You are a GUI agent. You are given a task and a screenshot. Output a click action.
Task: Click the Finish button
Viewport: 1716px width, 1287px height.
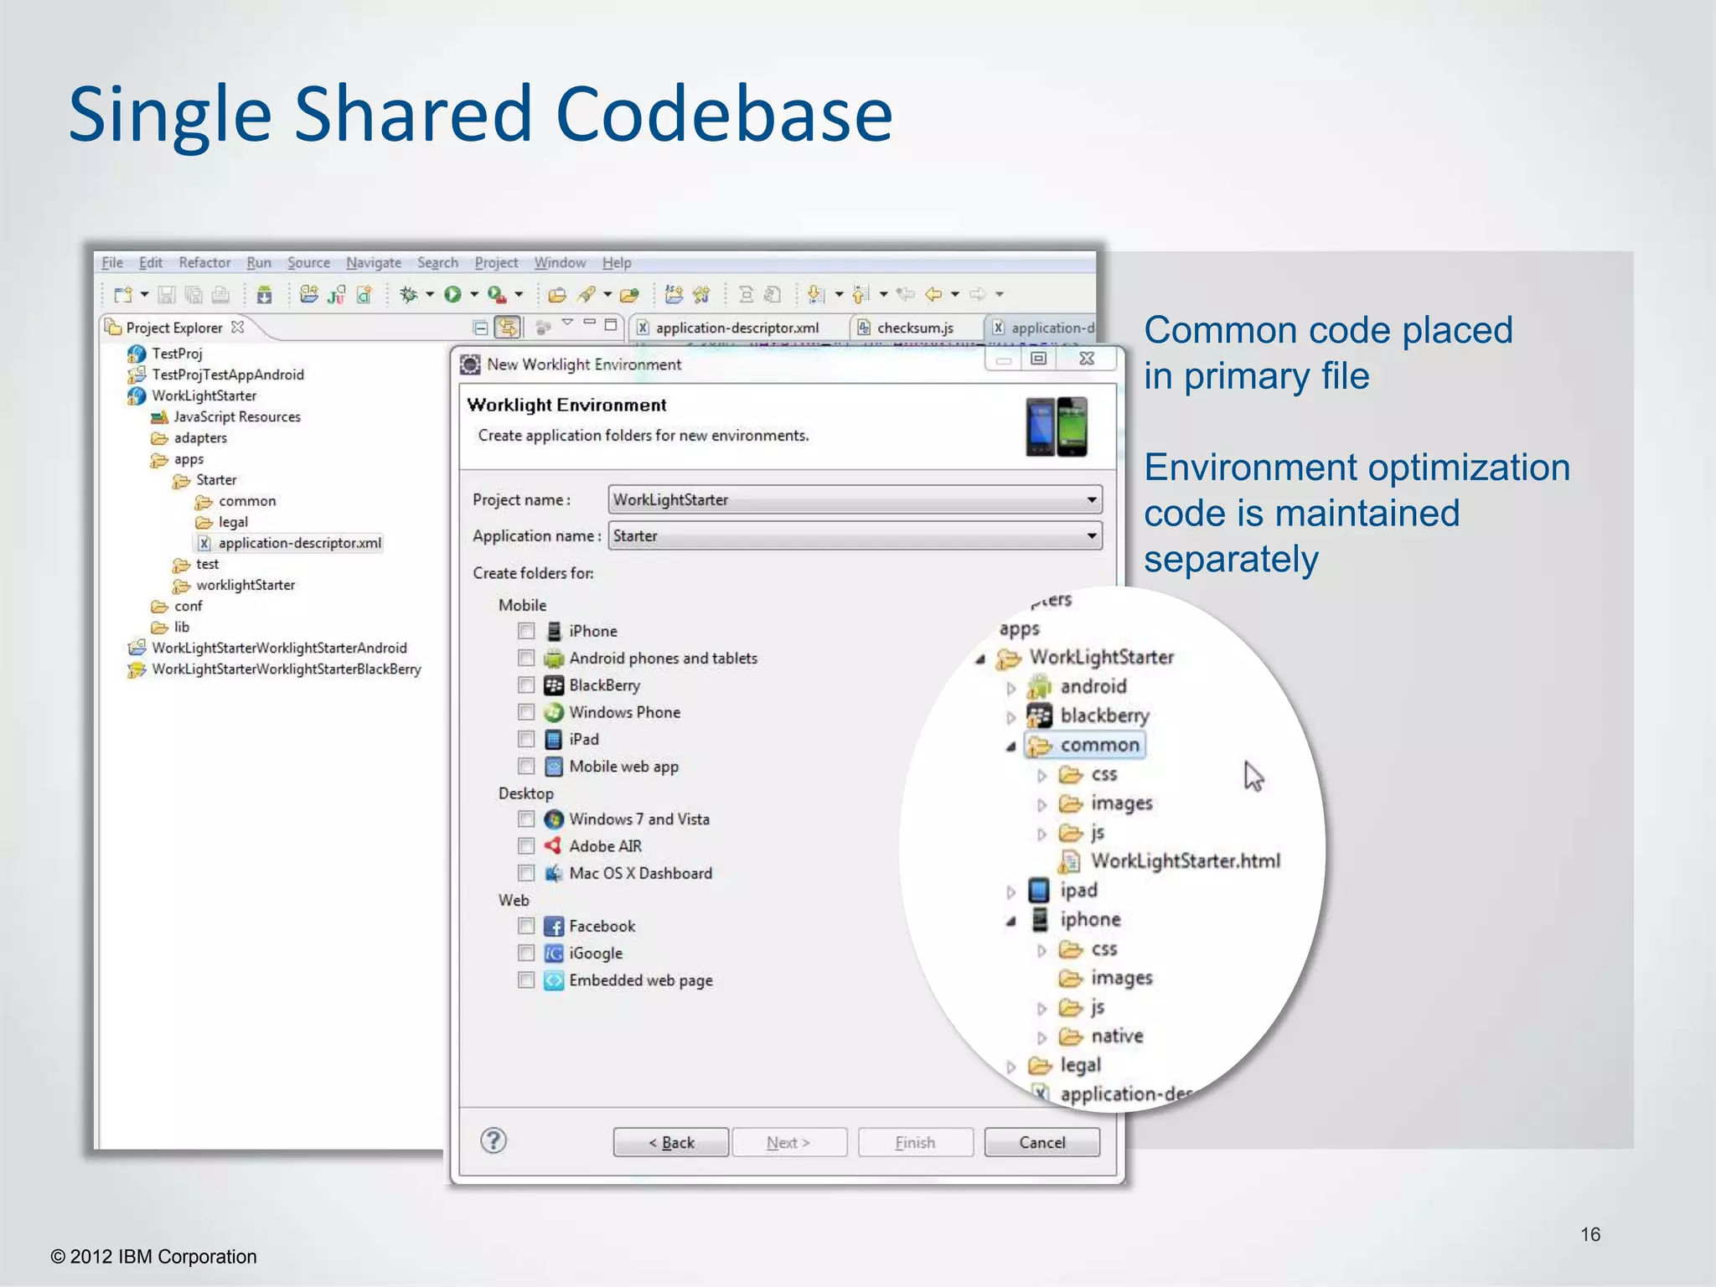point(916,1142)
